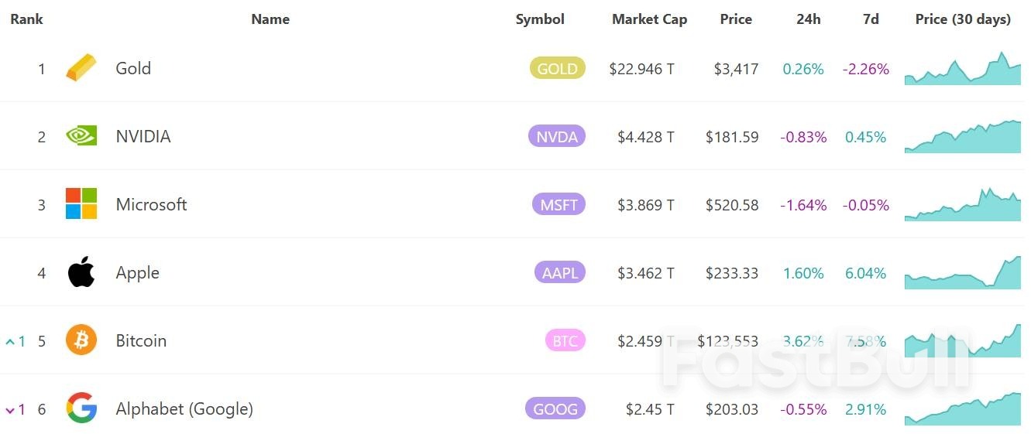
Task: Click the GOLD symbol badge
Action: tap(557, 68)
